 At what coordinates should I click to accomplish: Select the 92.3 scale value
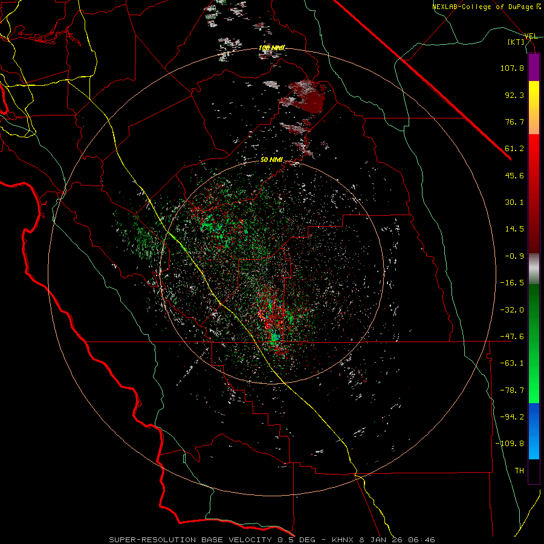(514, 95)
